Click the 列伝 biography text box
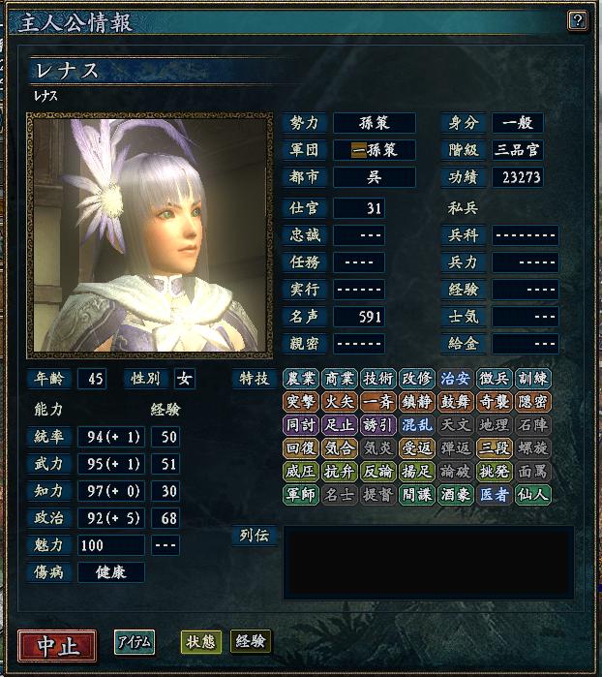 (429, 562)
